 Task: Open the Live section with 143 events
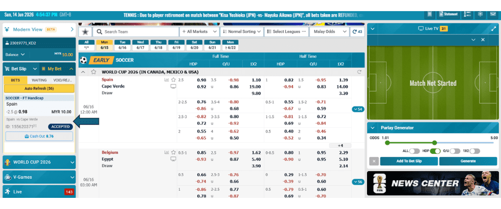pyautogui.click(x=39, y=192)
